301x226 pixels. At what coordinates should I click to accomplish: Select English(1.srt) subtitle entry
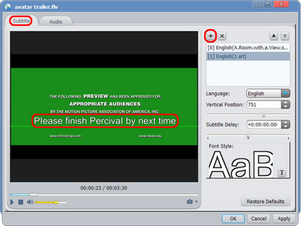(x=248, y=57)
